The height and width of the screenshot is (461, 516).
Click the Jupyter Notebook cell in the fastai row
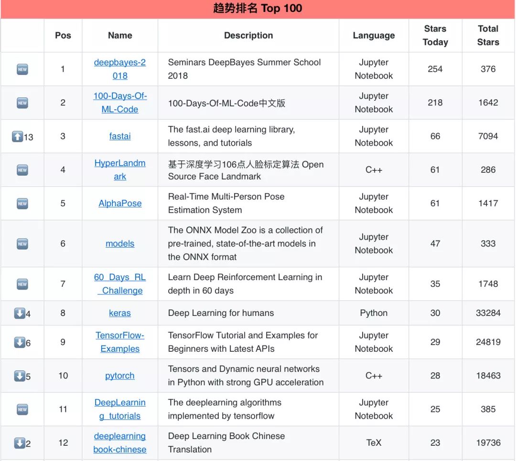coord(374,136)
